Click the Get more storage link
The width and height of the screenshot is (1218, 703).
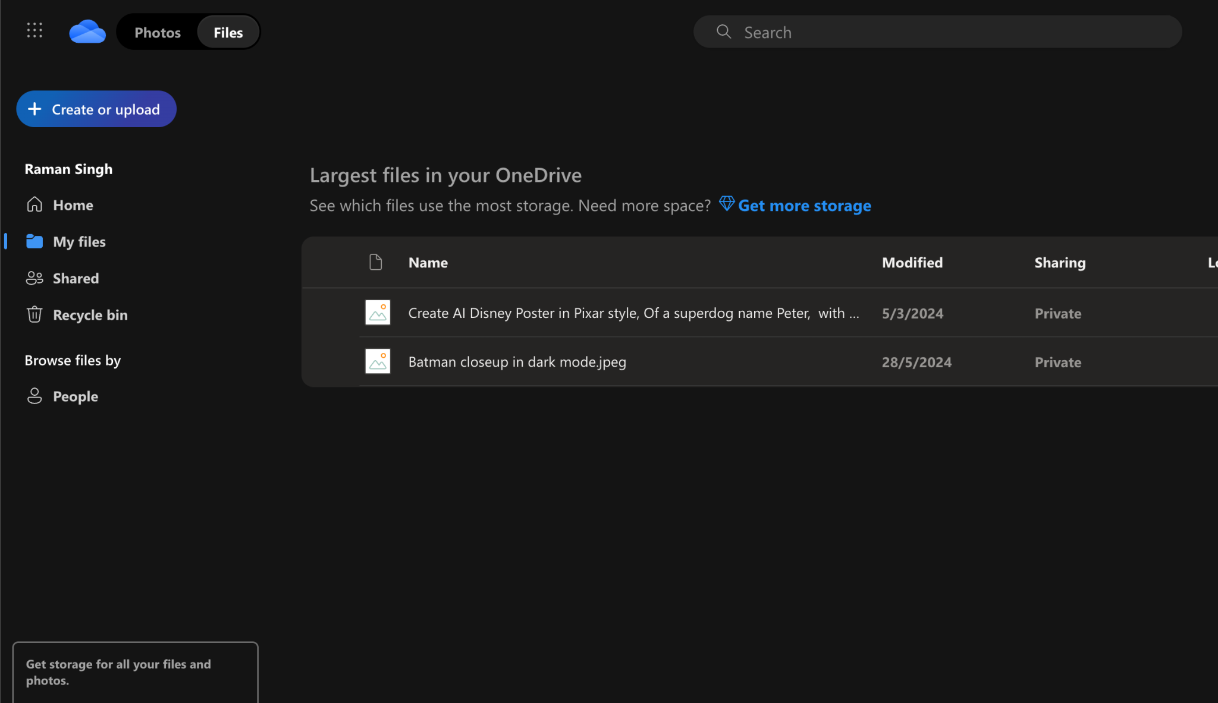click(x=804, y=205)
